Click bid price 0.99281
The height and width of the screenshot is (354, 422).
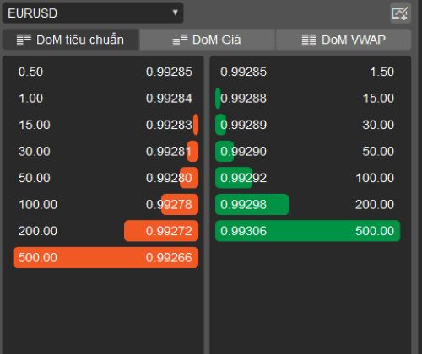click(x=169, y=152)
